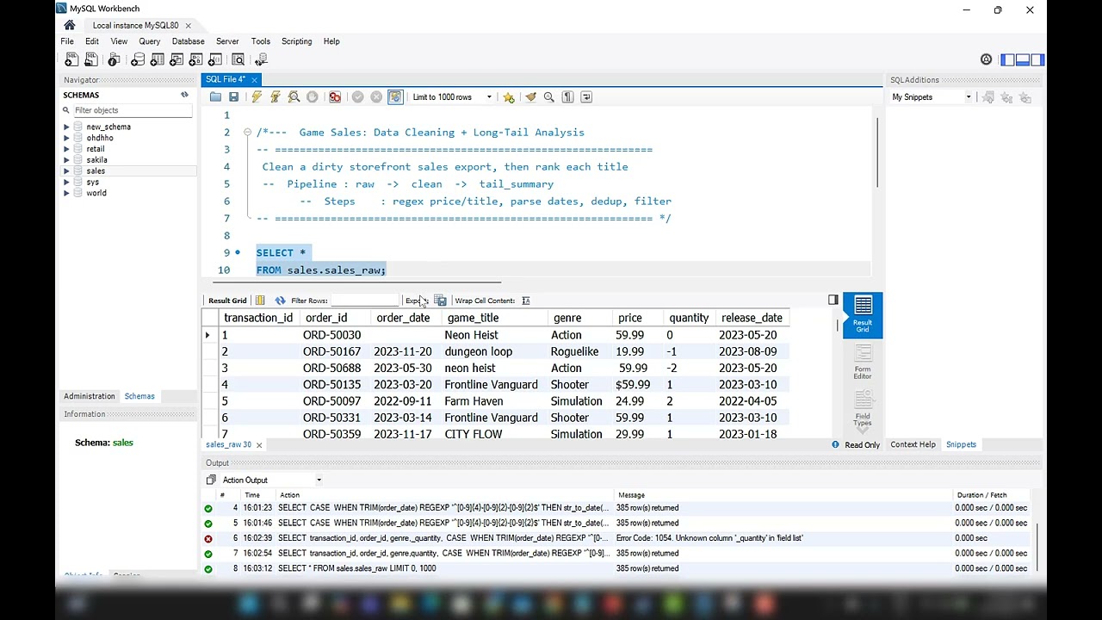Screen dimensions: 1102x620
Task: Search table data icon in main toolbar
Action: [238, 59]
